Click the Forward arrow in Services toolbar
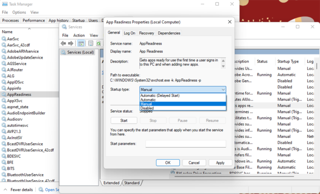Viewport: 320px width, 194px height. (71, 43)
